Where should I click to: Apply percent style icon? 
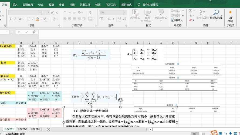pyautogui.click(x=109, y=19)
